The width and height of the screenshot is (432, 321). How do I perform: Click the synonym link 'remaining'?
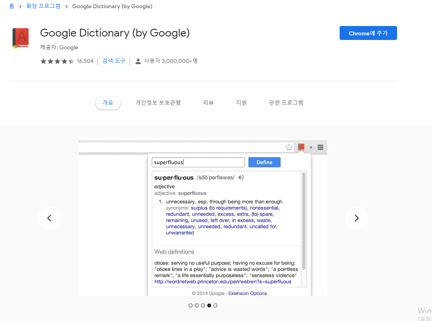177,220
